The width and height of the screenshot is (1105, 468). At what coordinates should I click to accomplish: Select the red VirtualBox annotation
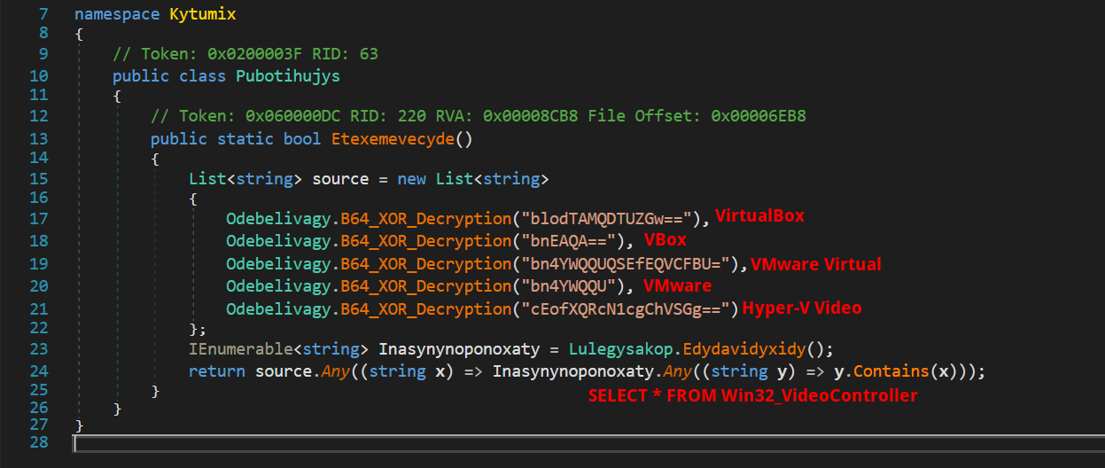point(759,216)
